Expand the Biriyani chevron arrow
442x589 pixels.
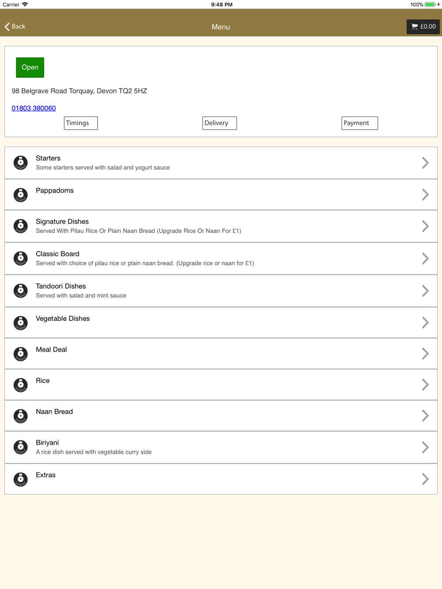(425, 447)
